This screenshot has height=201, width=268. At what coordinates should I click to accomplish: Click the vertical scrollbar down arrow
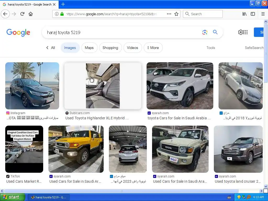266,186
